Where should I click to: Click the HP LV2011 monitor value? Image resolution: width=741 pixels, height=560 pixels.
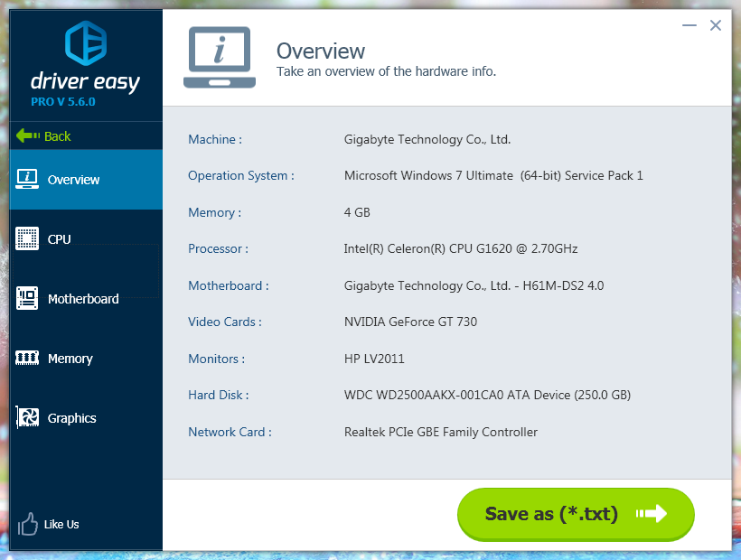pyautogui.click(x=374, y=359)
